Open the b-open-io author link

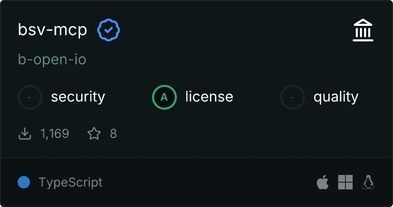52,60
